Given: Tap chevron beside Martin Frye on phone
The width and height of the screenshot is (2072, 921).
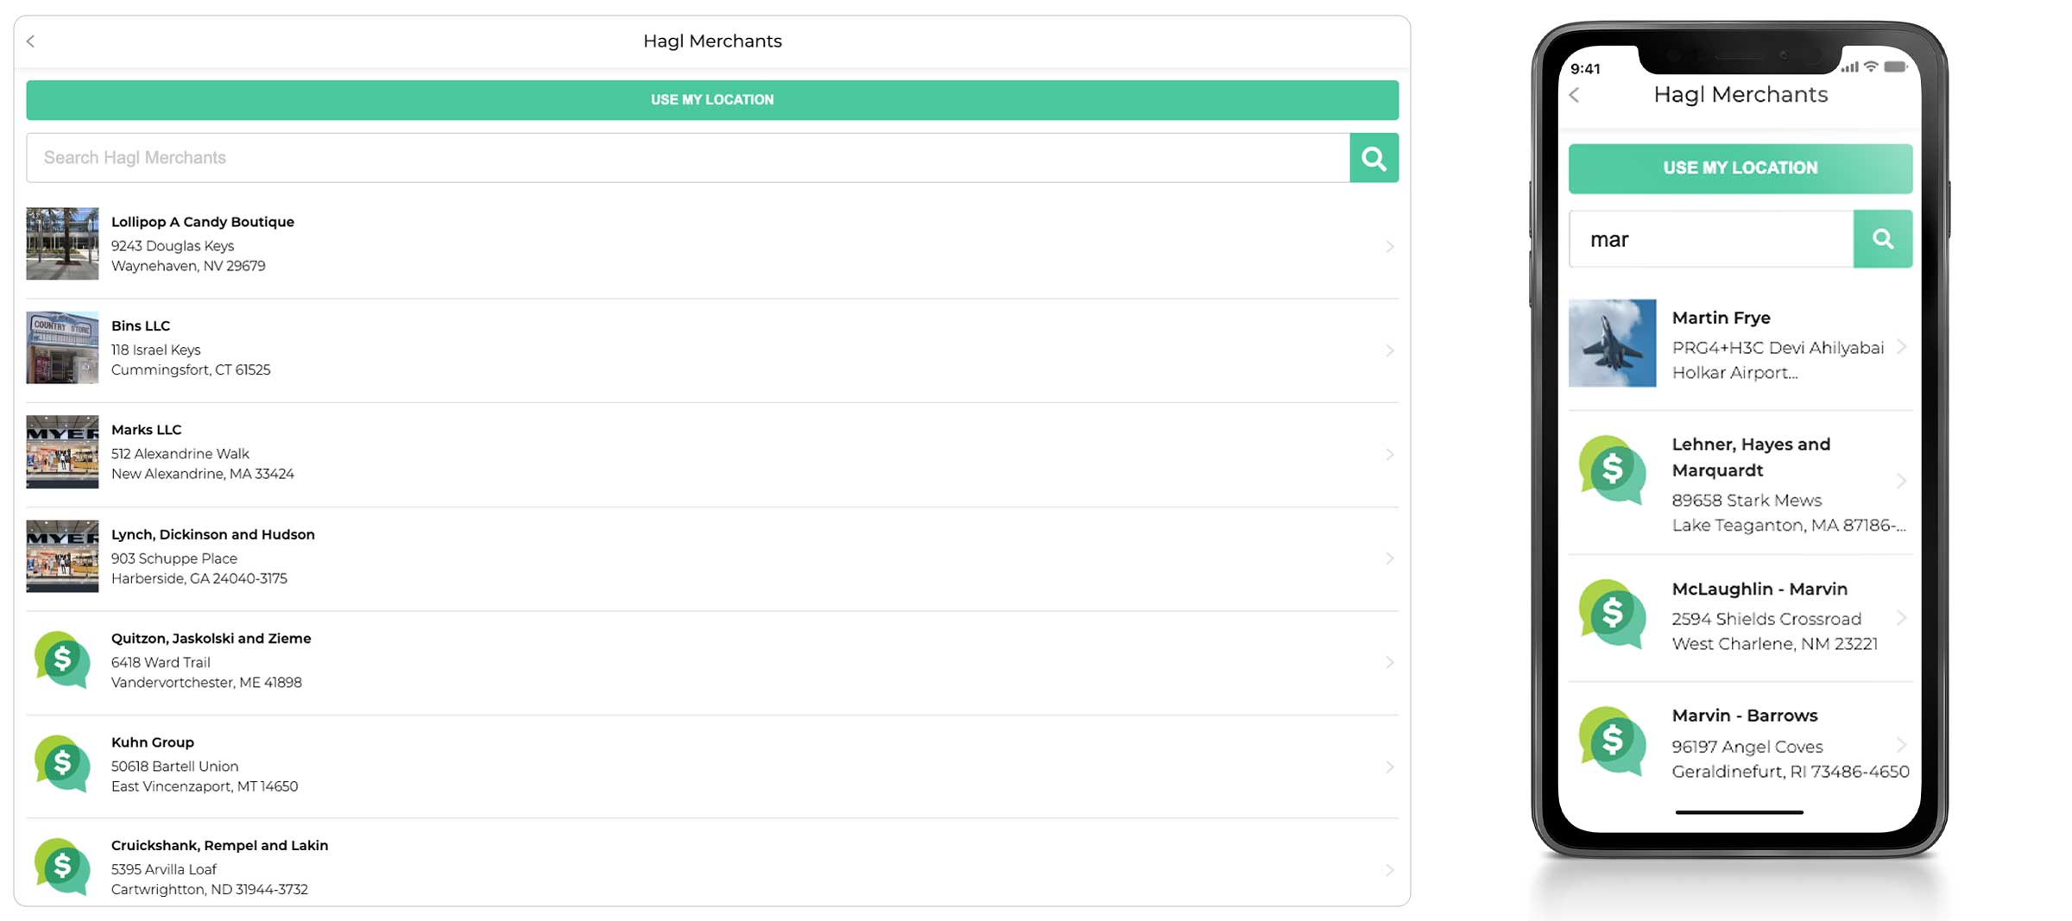Looking at the screenshot, I should 1901,347.
